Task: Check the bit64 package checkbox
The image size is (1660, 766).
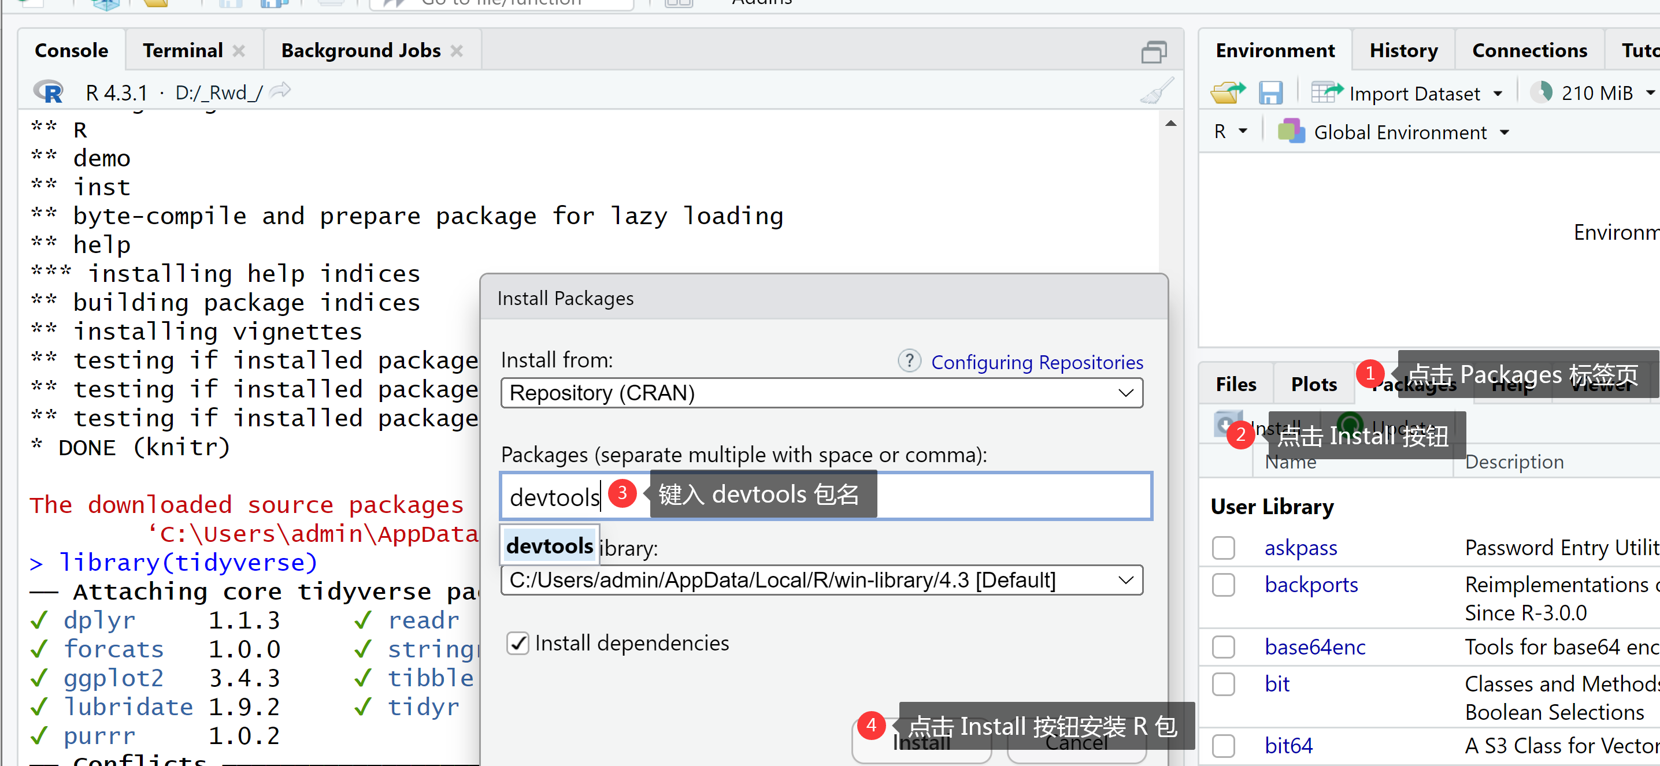Action: click(1223, 746)
